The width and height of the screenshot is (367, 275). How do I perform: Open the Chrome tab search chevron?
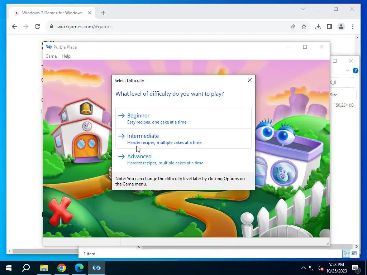302,9
